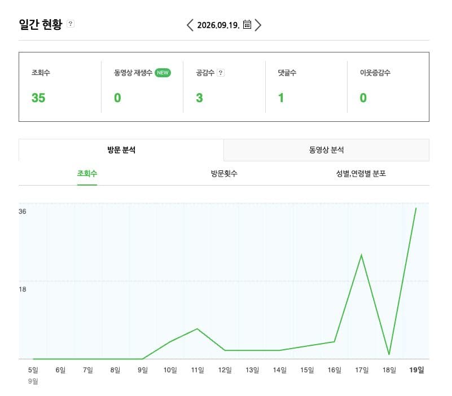Image resolution: width=452 pixels, height=396 pixels.
Task: Switch to the 동영상 분석 tab
Action: [x=326, y=150]
